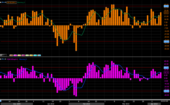Pick the bright magenta color pill
This screenshot has width=170, height=105.
pyautogui.click(x=15, y=55)
